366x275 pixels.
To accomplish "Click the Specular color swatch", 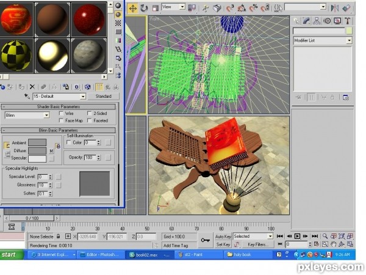I will (37, 158).
